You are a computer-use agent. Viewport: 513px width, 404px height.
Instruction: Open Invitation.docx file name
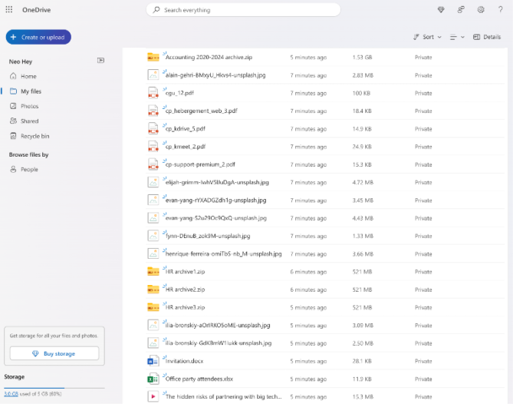tap(185, 361)
